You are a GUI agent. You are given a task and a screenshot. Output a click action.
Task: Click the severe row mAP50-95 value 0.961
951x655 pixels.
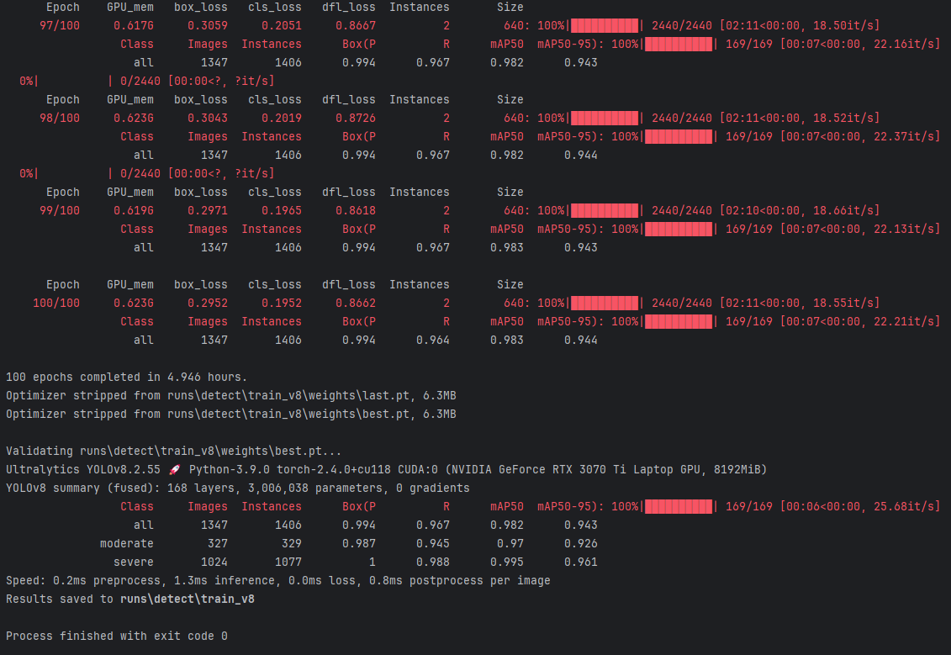pos(581,563)
